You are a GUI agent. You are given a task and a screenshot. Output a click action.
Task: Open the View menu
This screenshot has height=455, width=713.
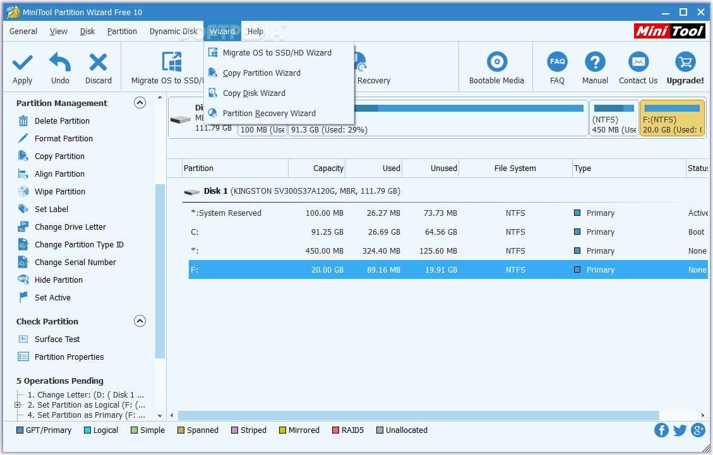pyautogui.click(x=59, y=32)
